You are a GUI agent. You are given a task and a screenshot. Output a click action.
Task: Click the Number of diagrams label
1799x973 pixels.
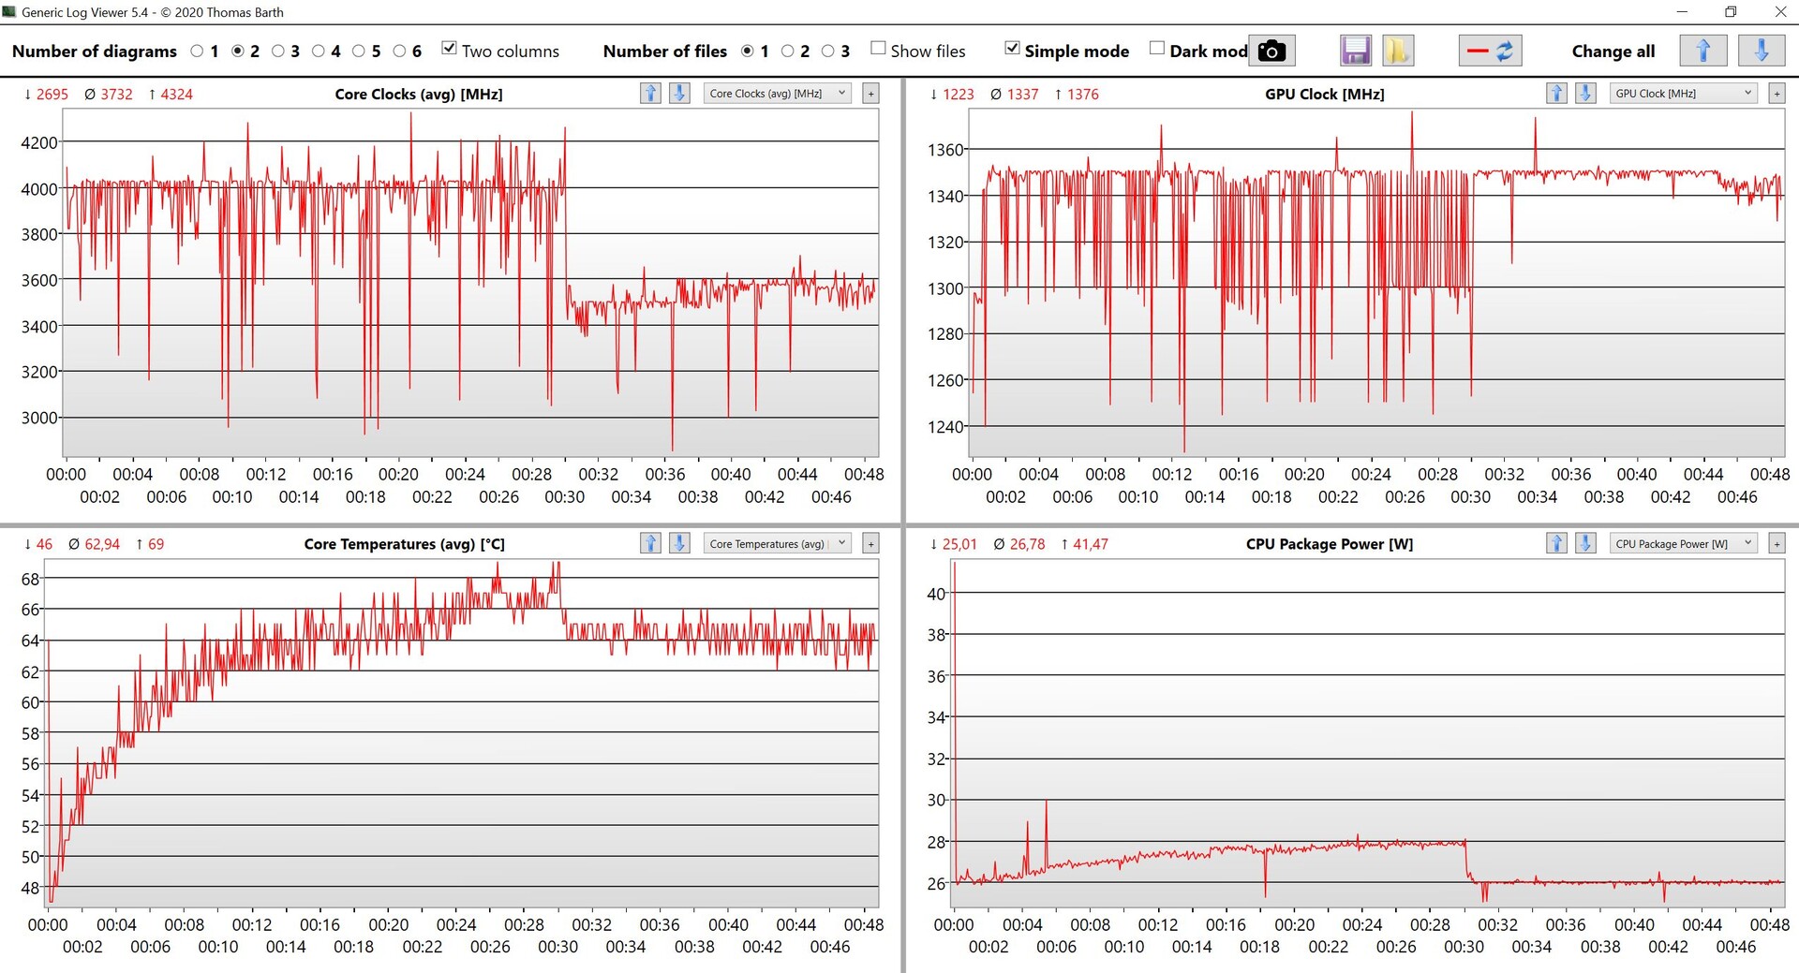pyautogui.click(x=94, y=52)
